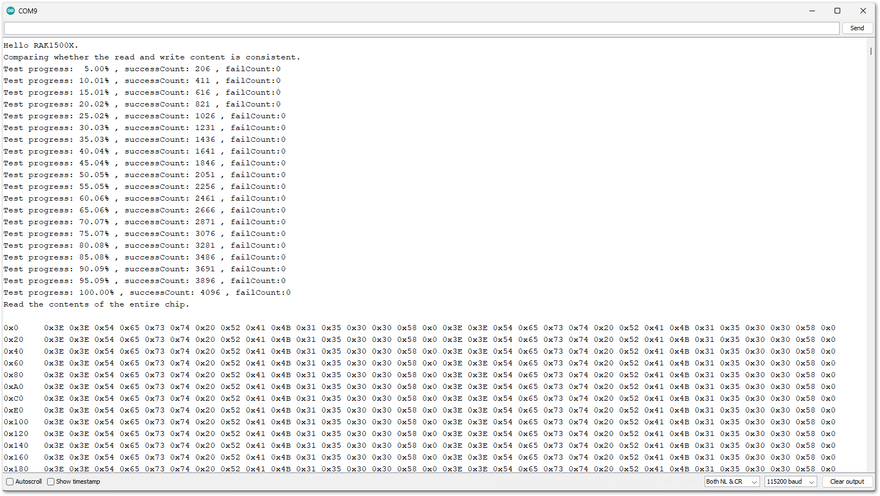Click the Test progress 100.00% text
Image resolution: width=880 pixels, height=496 pixels.
coord(59,293)
